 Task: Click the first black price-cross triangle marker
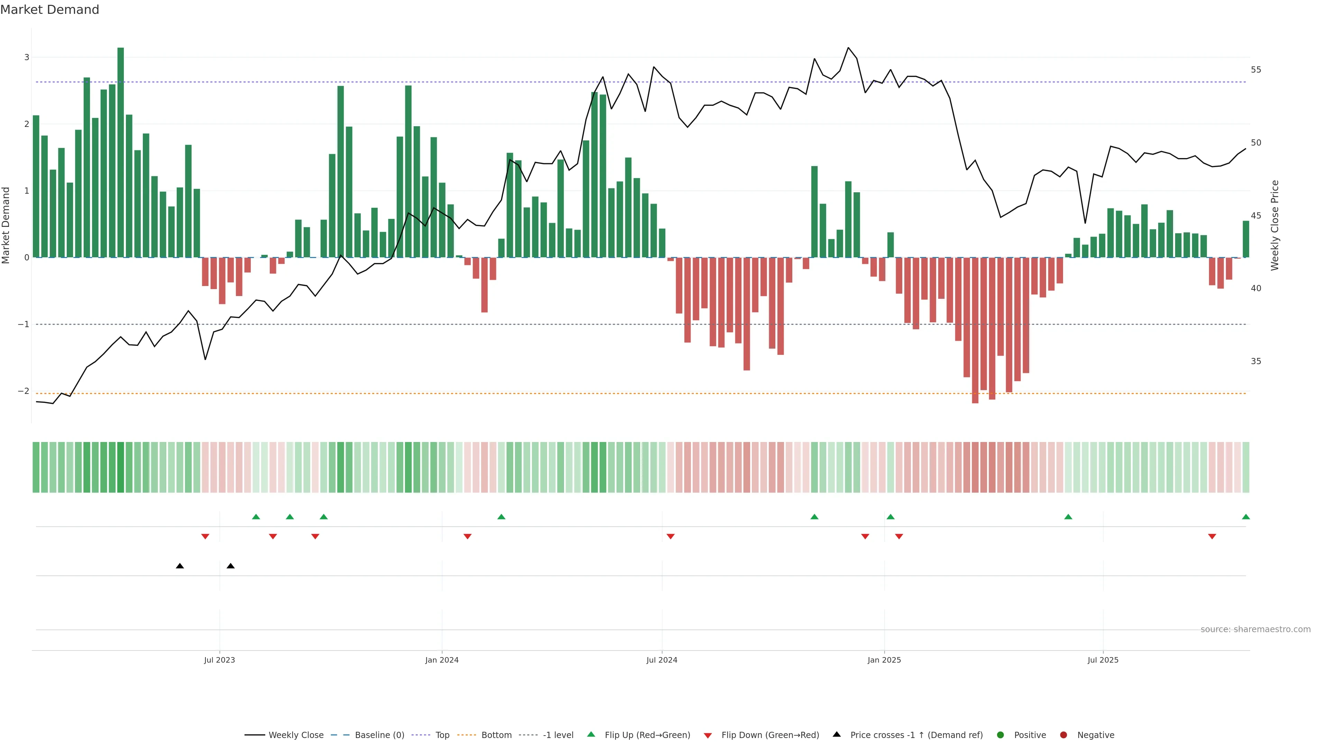(x=180, y=566)
